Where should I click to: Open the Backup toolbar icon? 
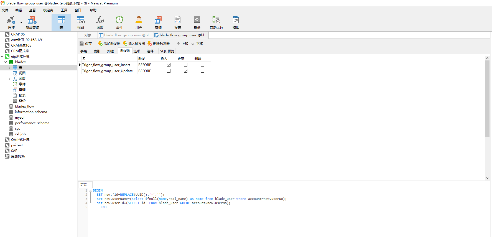pos(197,23)
